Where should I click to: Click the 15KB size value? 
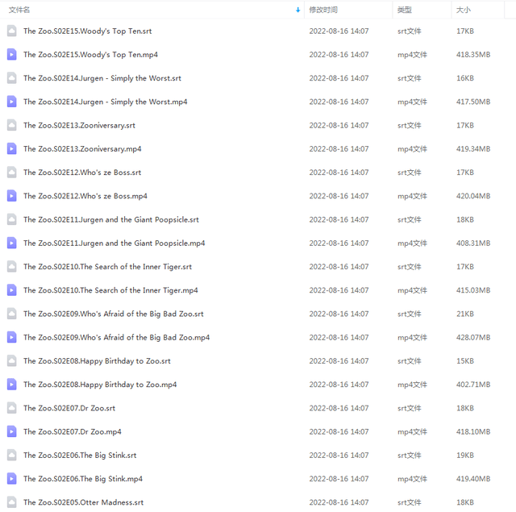[x=465, y=361]
